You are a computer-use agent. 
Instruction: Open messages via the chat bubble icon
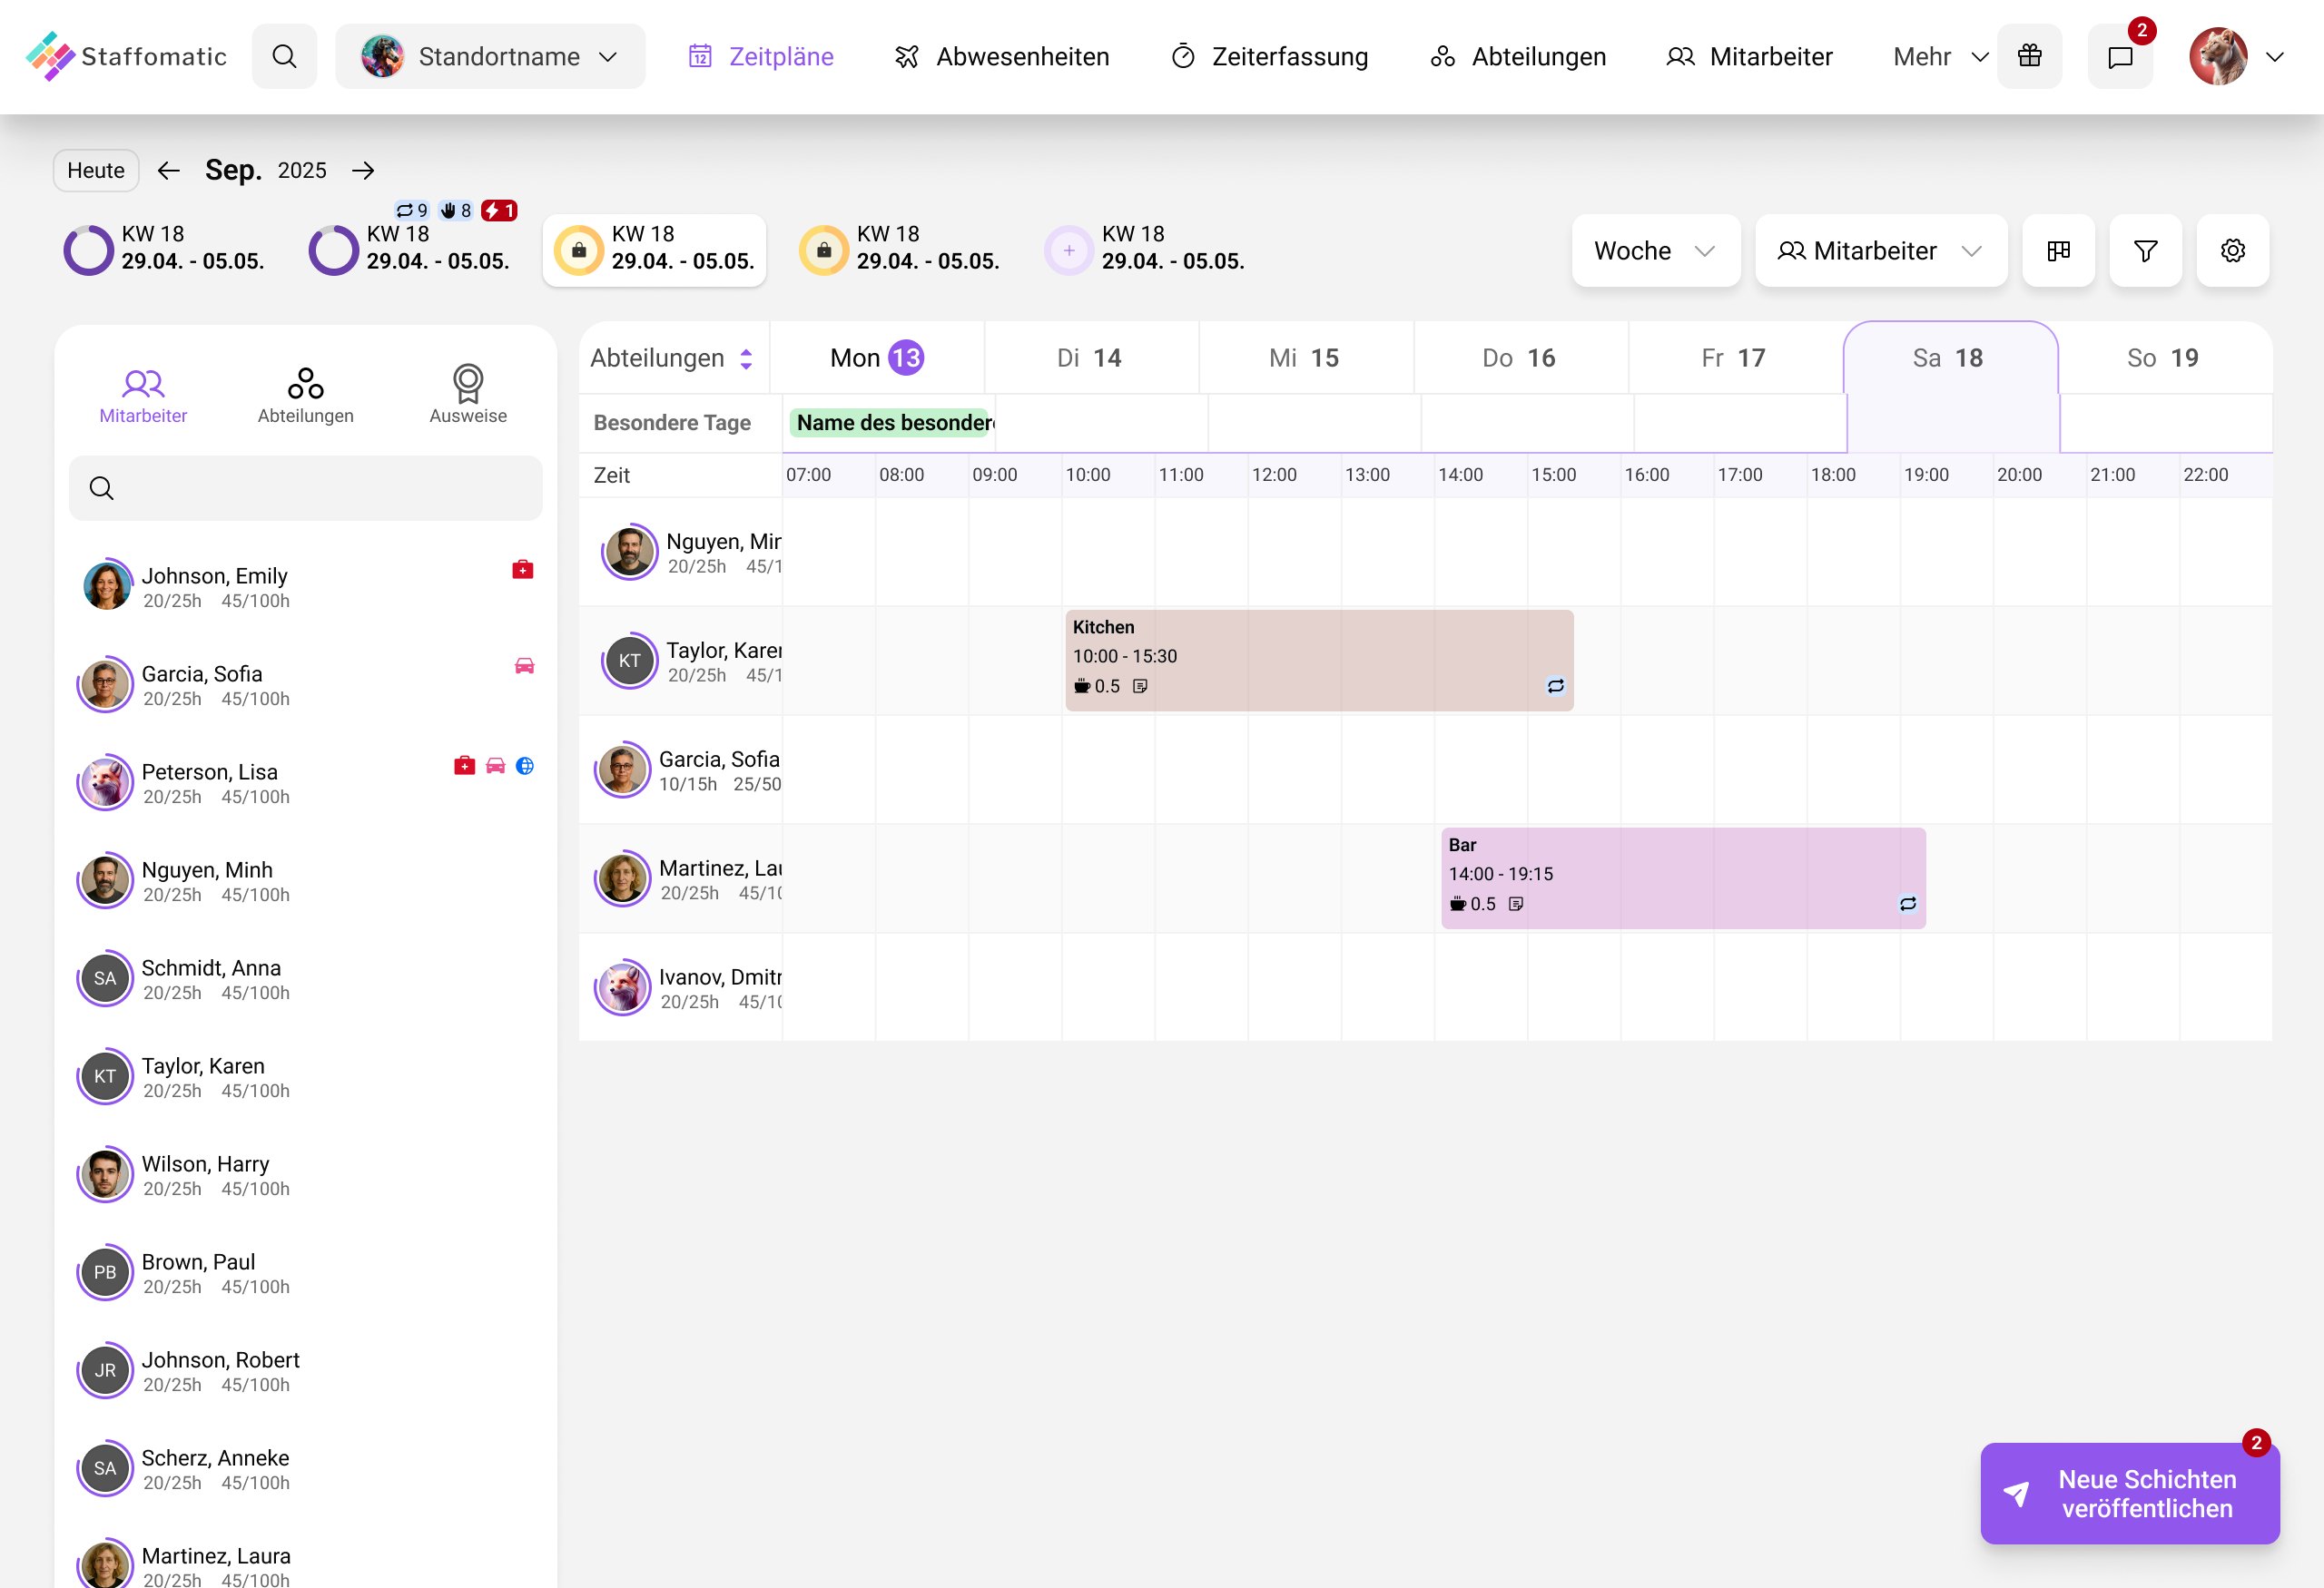(2121, 57)
